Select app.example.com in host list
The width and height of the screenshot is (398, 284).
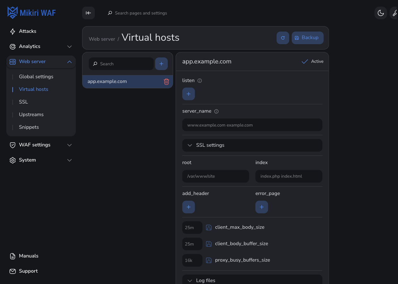point(128,81)
